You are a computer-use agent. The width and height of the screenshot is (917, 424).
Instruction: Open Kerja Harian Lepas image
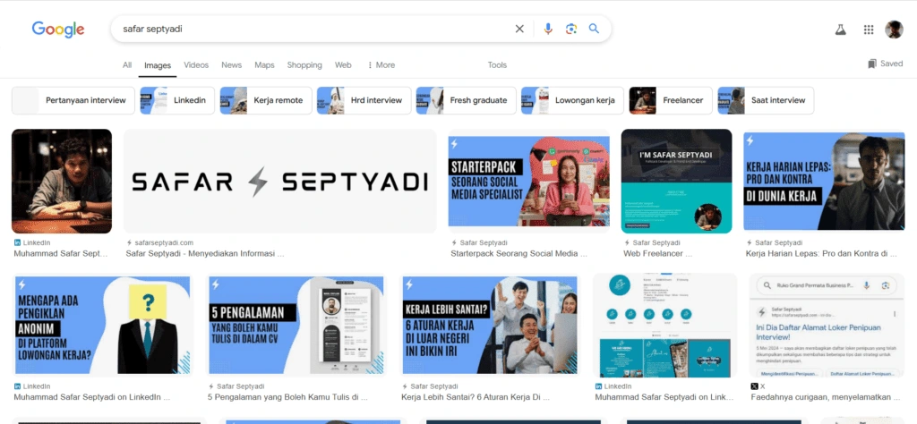click(x=824, y=181)
